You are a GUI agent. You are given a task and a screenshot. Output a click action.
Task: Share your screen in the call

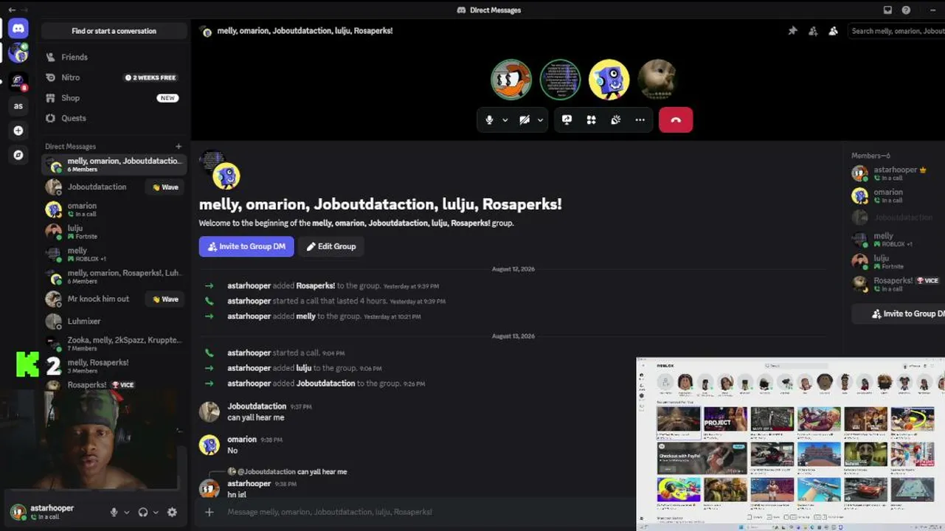tap(567, 119)
